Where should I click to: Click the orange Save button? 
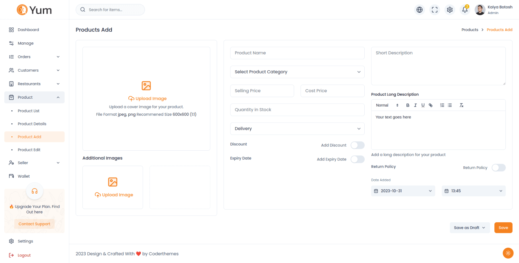pyautogui.click(x=503, y=228)
